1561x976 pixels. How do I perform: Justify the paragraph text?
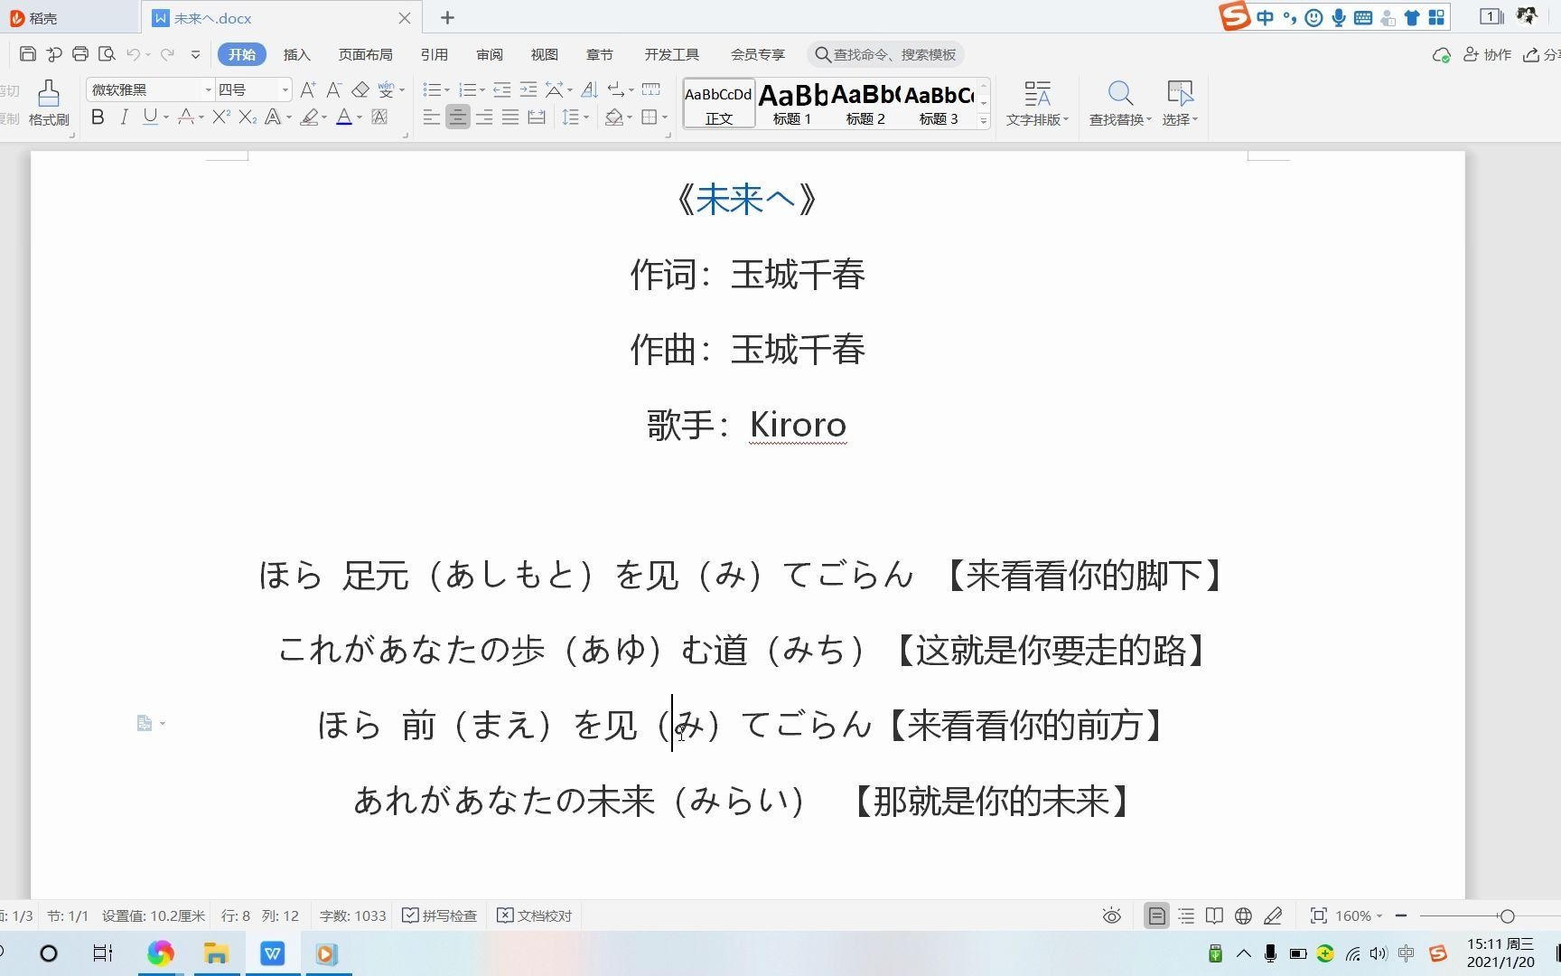[x=510, y=117]
